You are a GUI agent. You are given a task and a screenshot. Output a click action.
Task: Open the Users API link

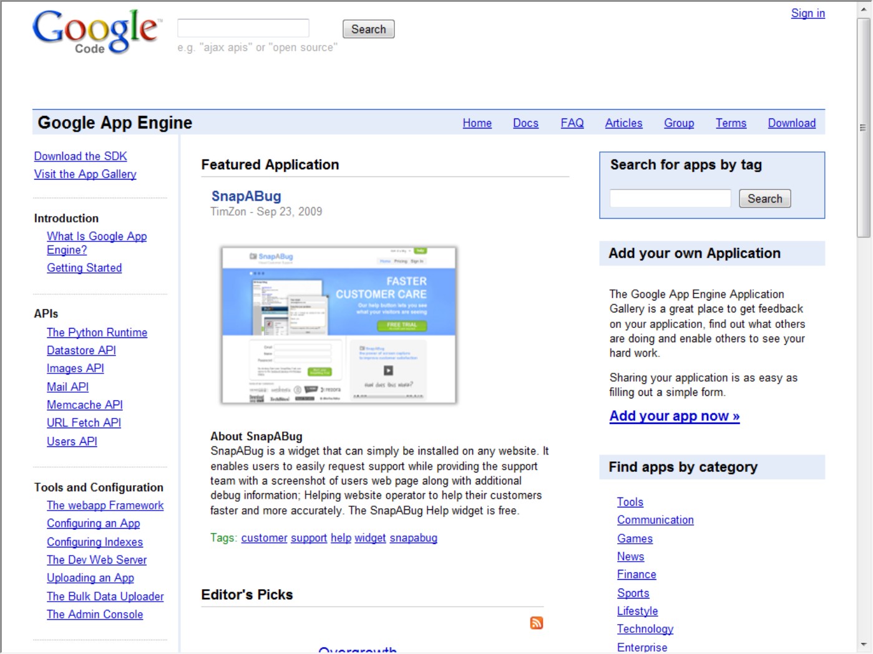click(72, 442)
